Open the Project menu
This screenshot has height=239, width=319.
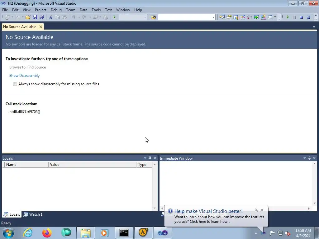pyautogui.click(x=40, y=10)
